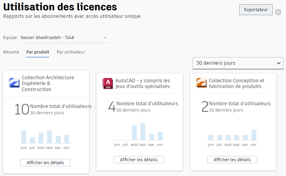The height and width of the screenshot is (176, 286).
Task: Click the Collection Conception et fabrication icon
Action: 201,83
